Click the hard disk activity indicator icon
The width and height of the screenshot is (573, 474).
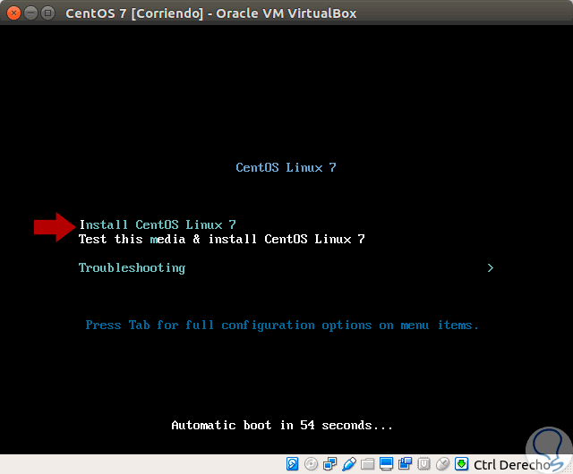(292, 464)
